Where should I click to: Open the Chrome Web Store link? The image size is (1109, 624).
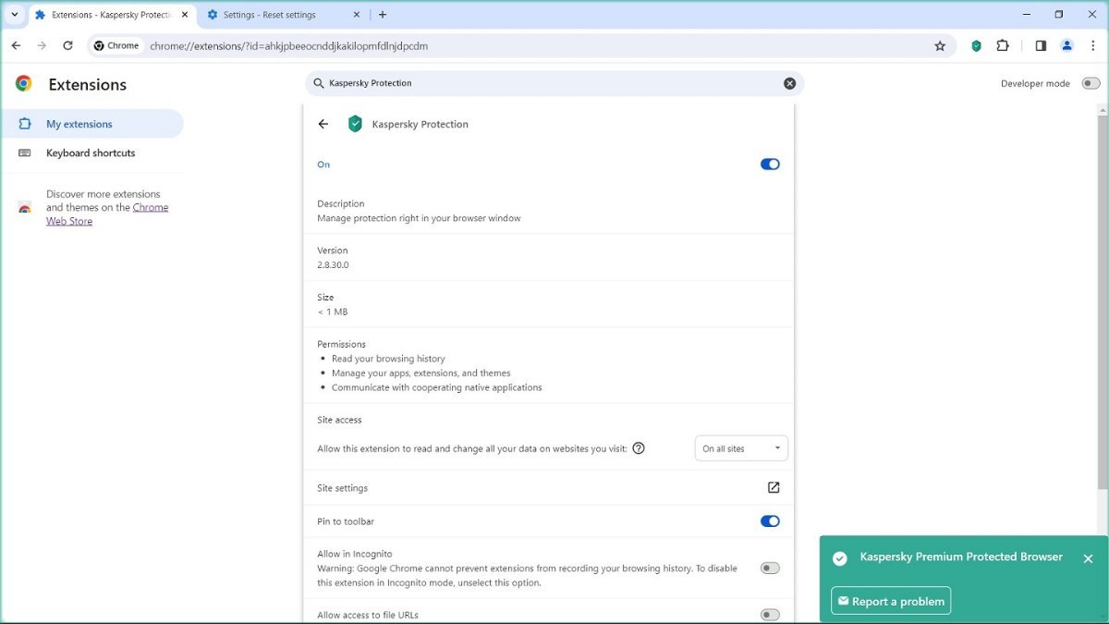[x=70, y=222]
